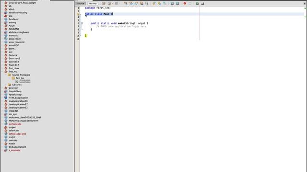Select the Source Packages folder
307x172 pixels.
pyautogui.click(x=21, y=75)
